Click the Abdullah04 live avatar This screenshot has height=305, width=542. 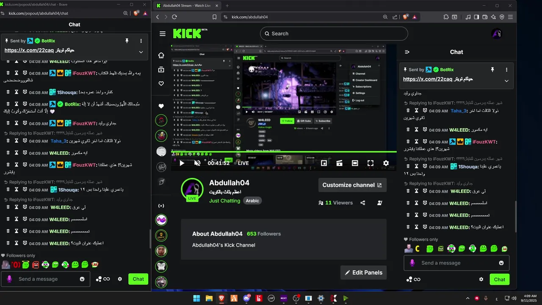[192, 189]
